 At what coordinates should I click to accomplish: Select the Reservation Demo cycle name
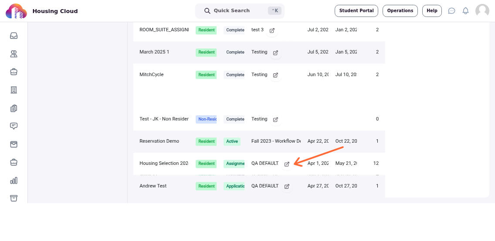tap(159, 141)
